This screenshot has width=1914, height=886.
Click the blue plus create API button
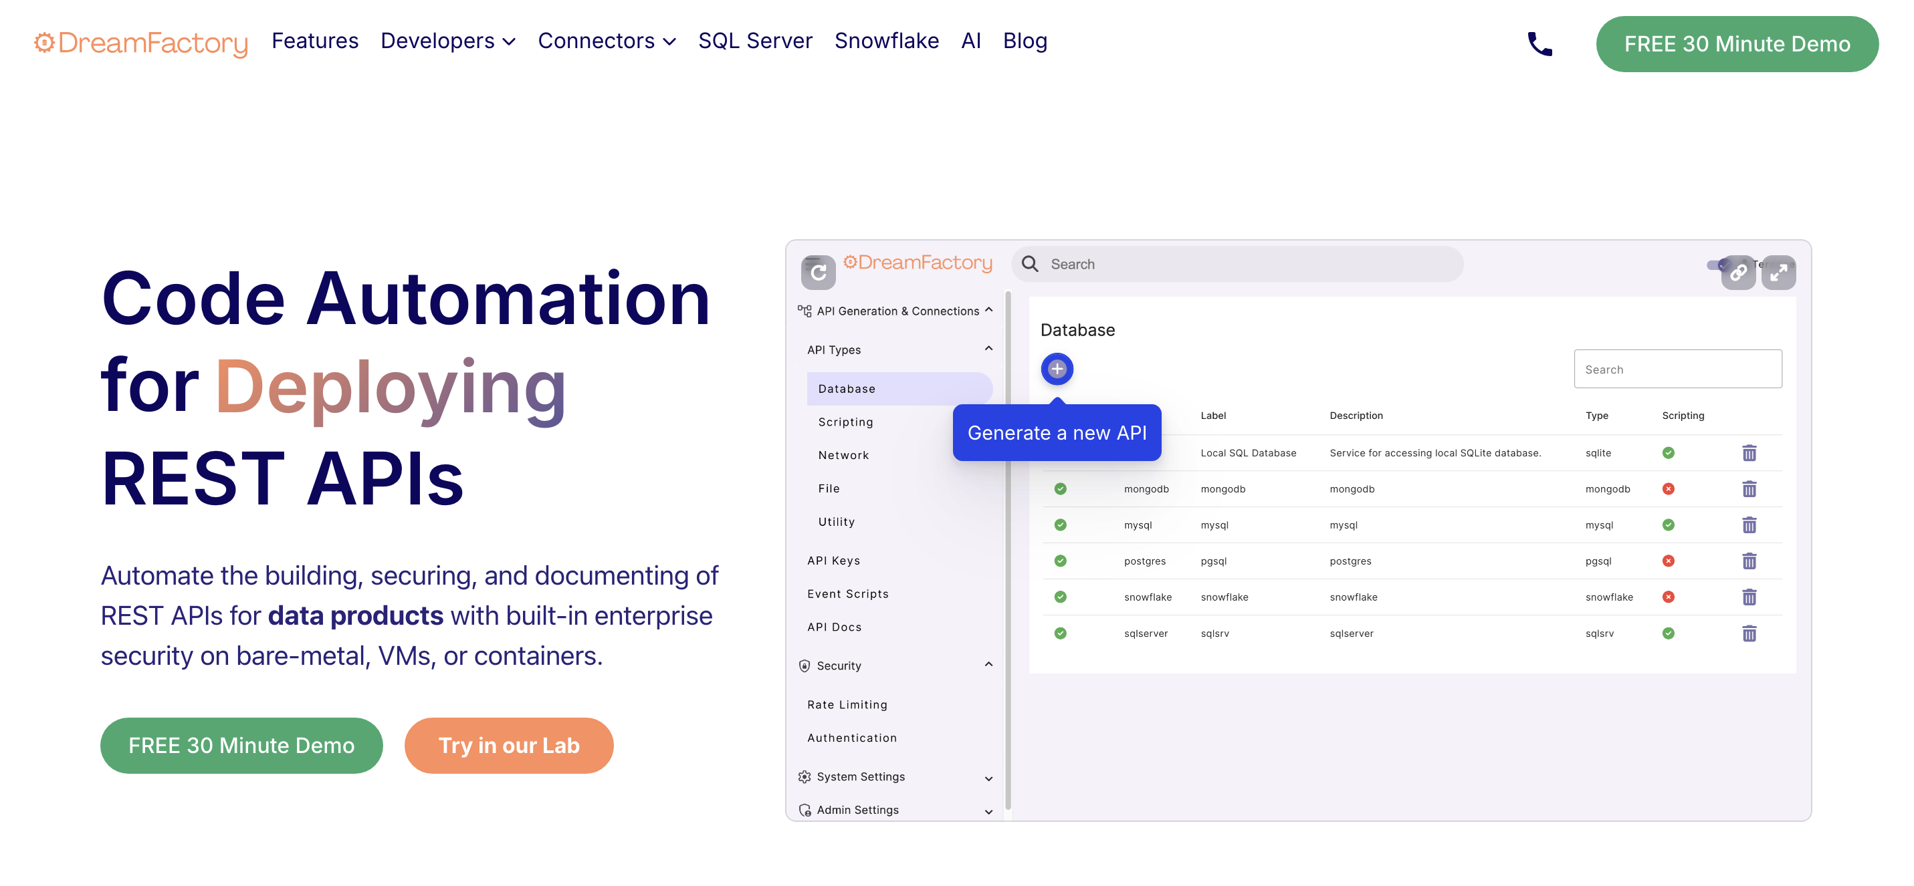tap(1057, 369)
